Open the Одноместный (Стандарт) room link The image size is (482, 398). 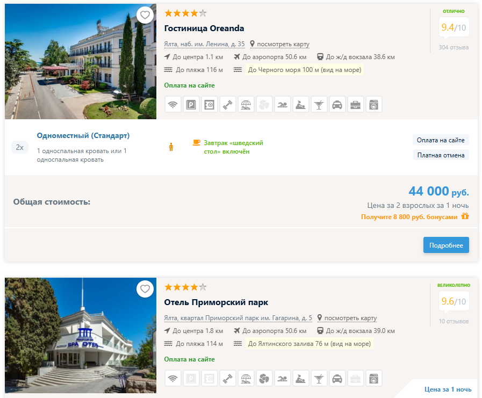(x=83, y=135)
